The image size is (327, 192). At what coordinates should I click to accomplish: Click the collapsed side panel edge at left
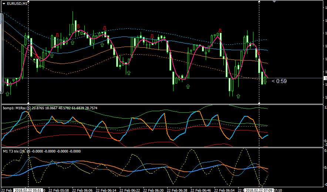pyautogui.click(x=1, y=53)
